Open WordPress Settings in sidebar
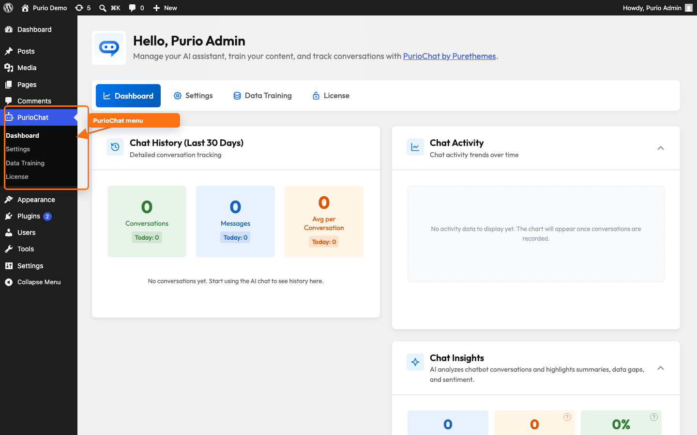Screen dimensions: 697x435 coord(39,266)
